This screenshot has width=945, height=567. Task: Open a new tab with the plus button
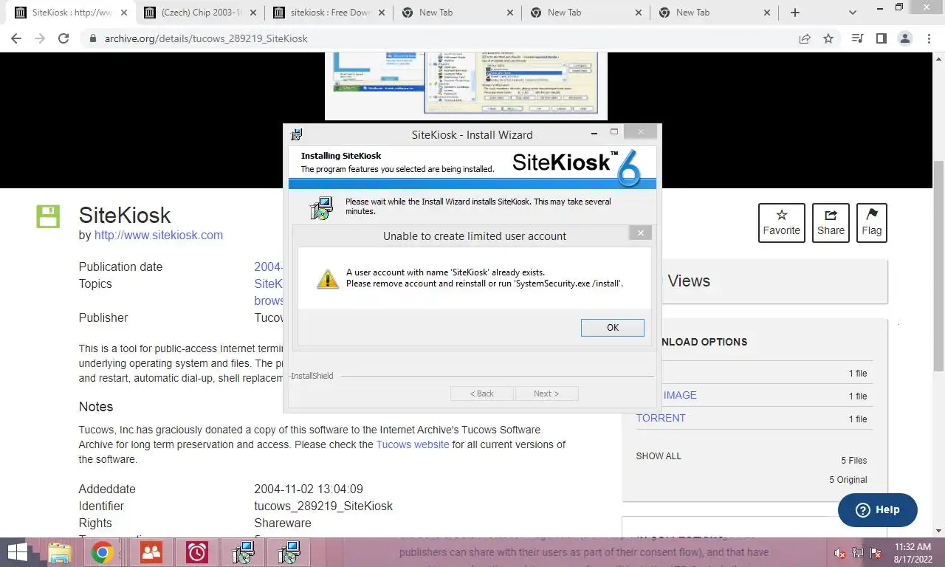coord(795,13)
